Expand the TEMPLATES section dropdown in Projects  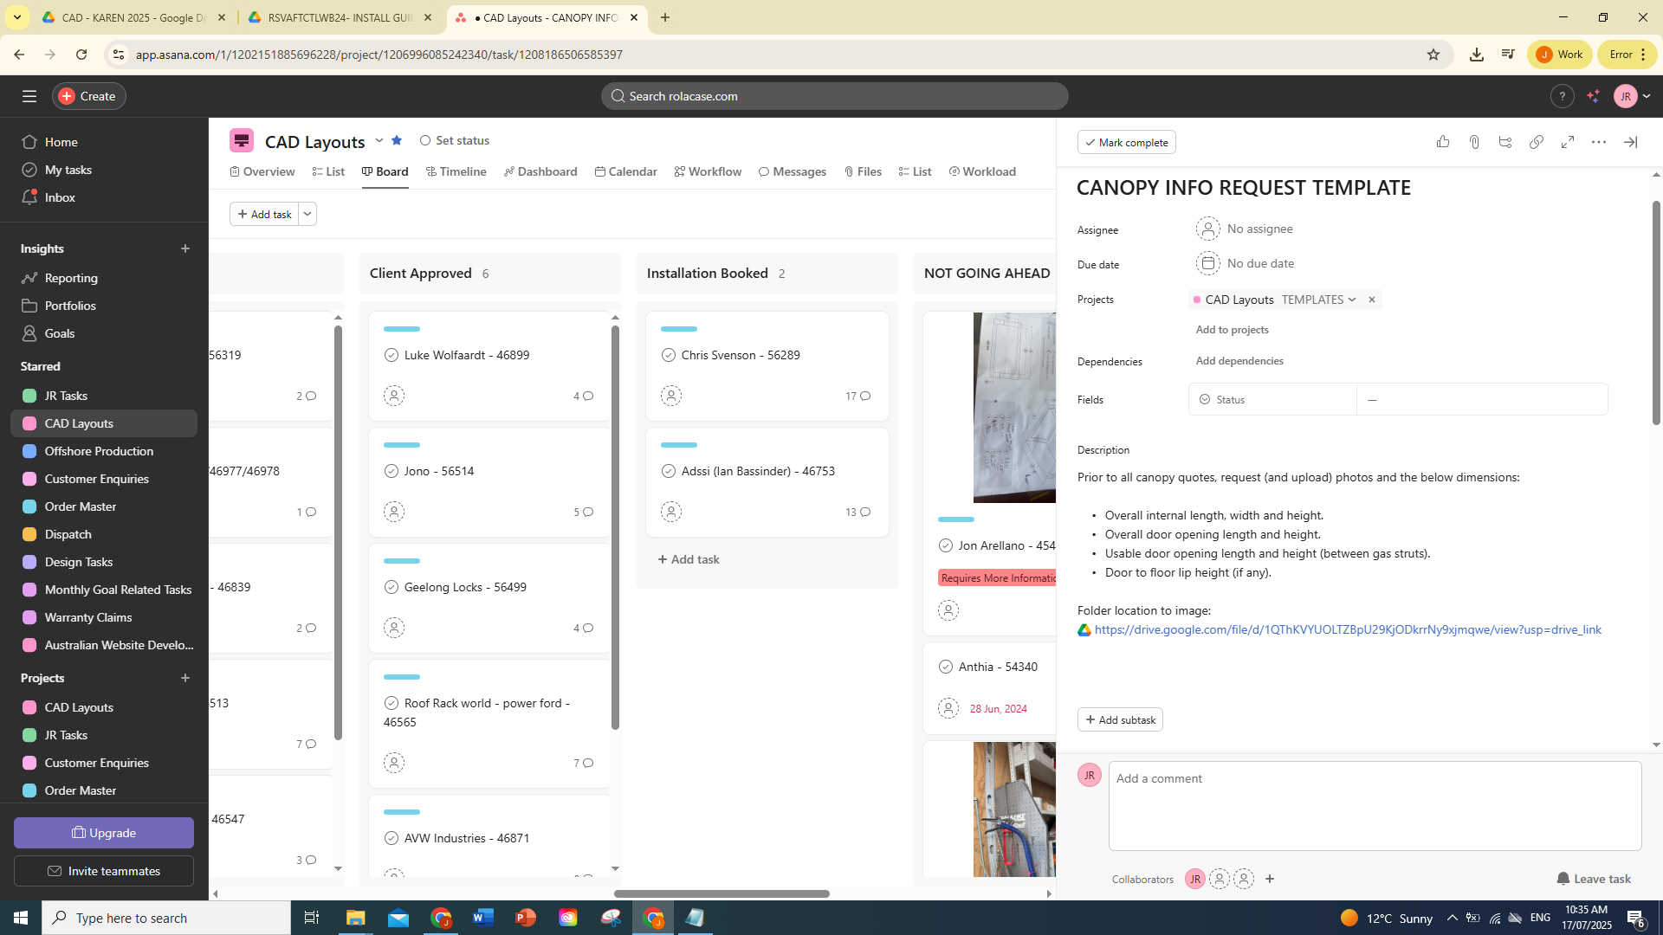(1352, 300)
